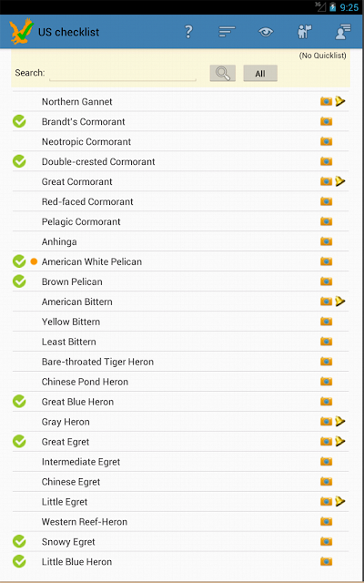Open the (No Quicklist) label

click(x=322, y=56)
